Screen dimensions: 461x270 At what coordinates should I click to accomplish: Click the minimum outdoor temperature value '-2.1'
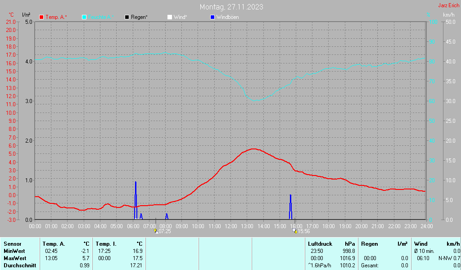coord(85,251)
